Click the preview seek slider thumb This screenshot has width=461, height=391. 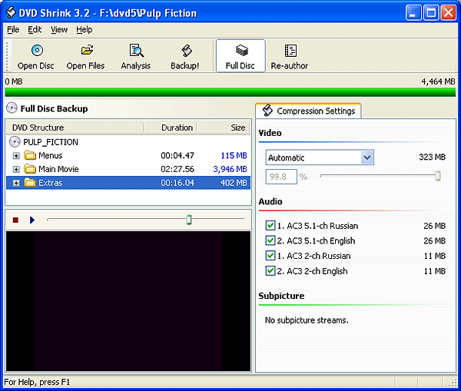tap(189, 219)
